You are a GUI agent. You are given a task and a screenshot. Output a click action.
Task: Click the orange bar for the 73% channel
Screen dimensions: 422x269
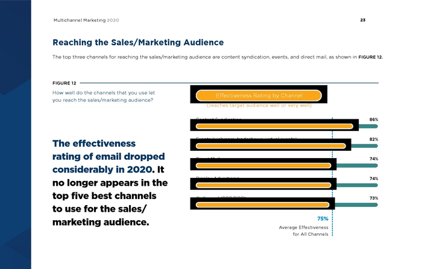pyautogui.click(x=263, y=205)
